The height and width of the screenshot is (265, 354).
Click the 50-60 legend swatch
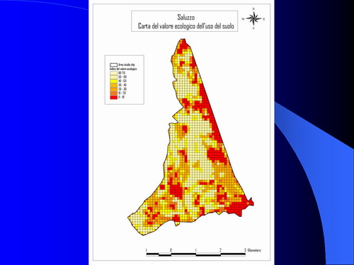click(x=114, y=77)
